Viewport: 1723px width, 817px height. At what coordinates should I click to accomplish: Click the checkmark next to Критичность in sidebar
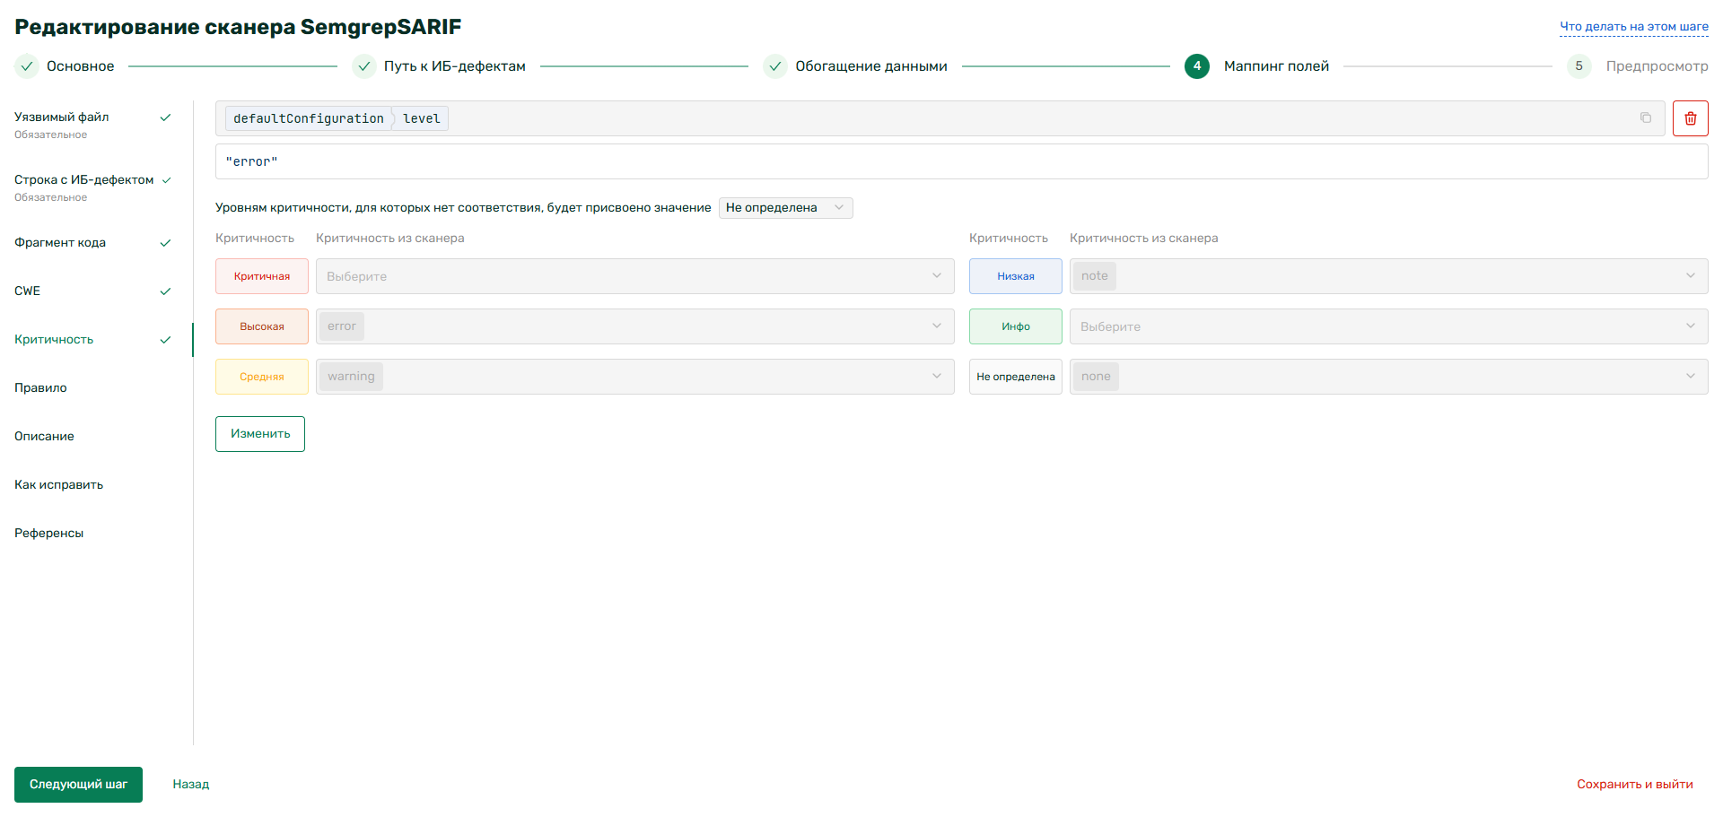point(165,340)
